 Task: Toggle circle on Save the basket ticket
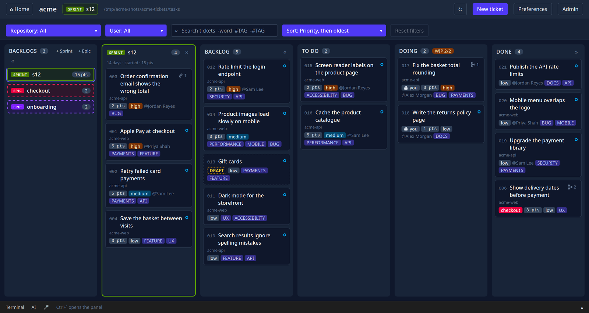point(187,217)
